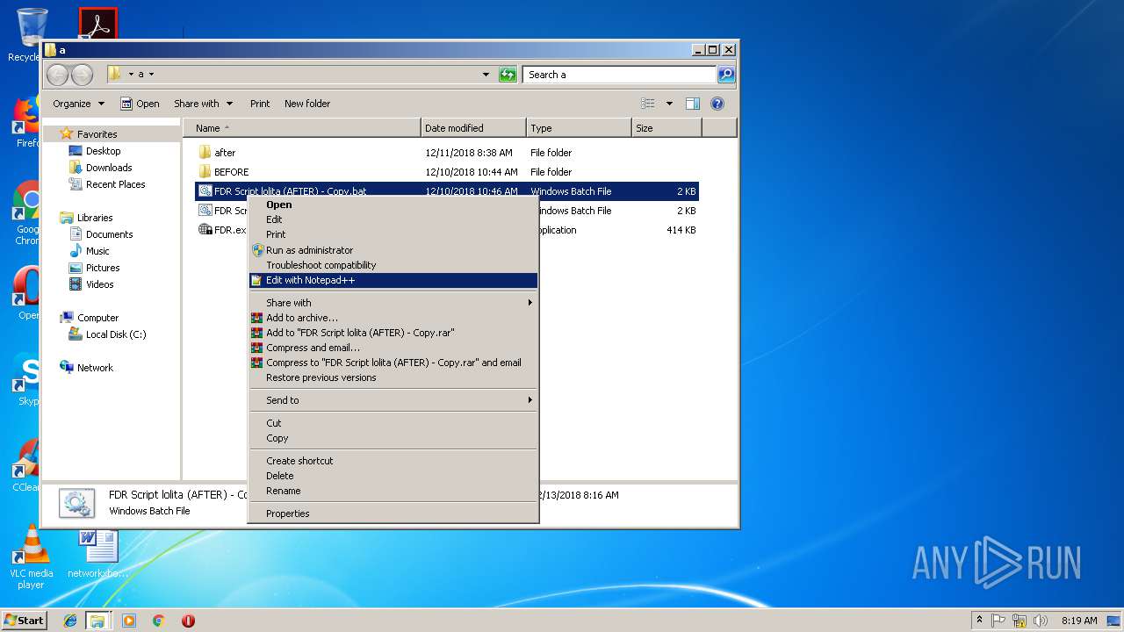Select Add to archive...
Viewport: 1124px width, 632px height.
point(393,318)
